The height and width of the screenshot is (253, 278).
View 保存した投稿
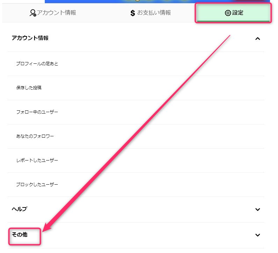click(x=29, y=88)
